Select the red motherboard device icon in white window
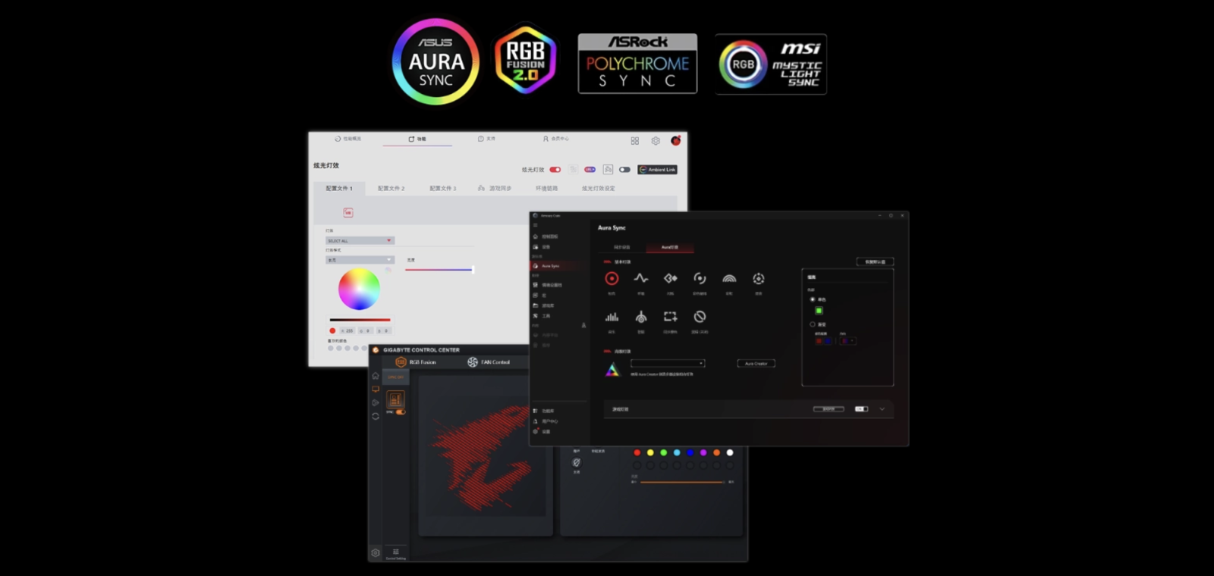Viewport: 1214px width, 576px height. [348, 213]
